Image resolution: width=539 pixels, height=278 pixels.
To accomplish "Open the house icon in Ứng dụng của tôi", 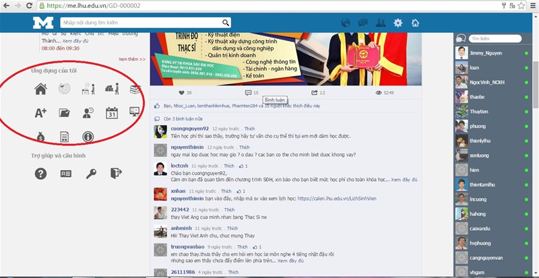I will click(40, 89).
